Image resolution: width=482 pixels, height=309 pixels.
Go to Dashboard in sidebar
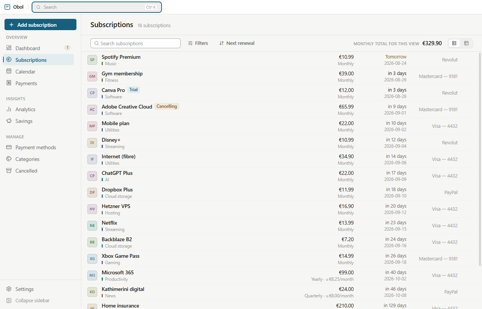point(38,48)
